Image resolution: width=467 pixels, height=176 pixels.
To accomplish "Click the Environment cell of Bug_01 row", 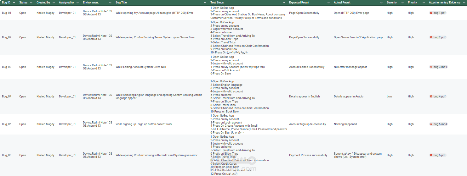I will (97, 13).
